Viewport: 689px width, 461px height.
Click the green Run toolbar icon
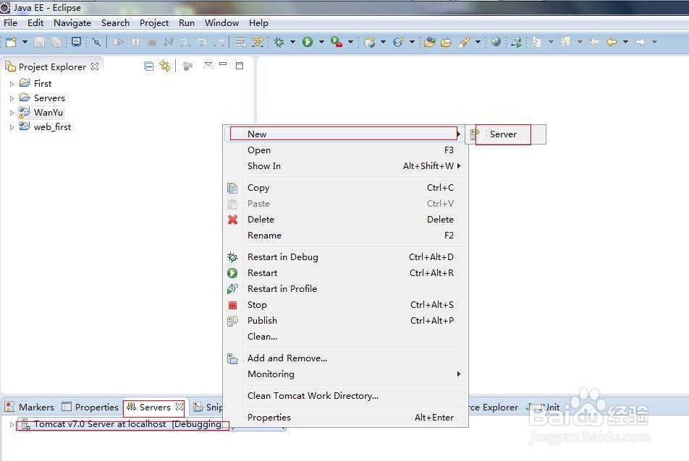pos(308,42)
